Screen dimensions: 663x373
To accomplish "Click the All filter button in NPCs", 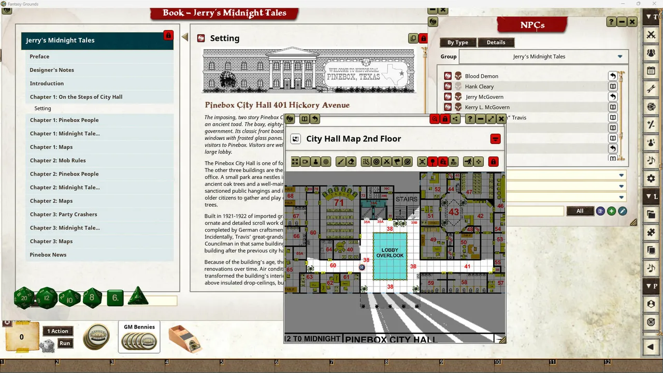I will pos(580,211).
